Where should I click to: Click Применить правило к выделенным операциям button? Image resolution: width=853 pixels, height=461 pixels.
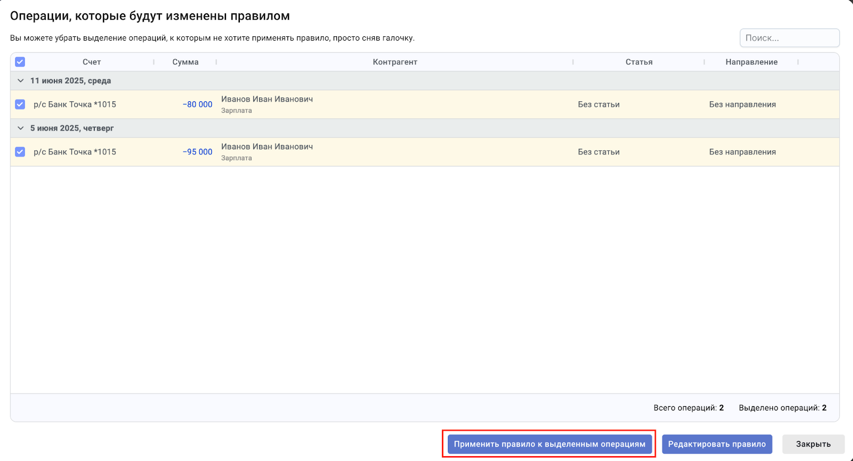pos(549,444)
